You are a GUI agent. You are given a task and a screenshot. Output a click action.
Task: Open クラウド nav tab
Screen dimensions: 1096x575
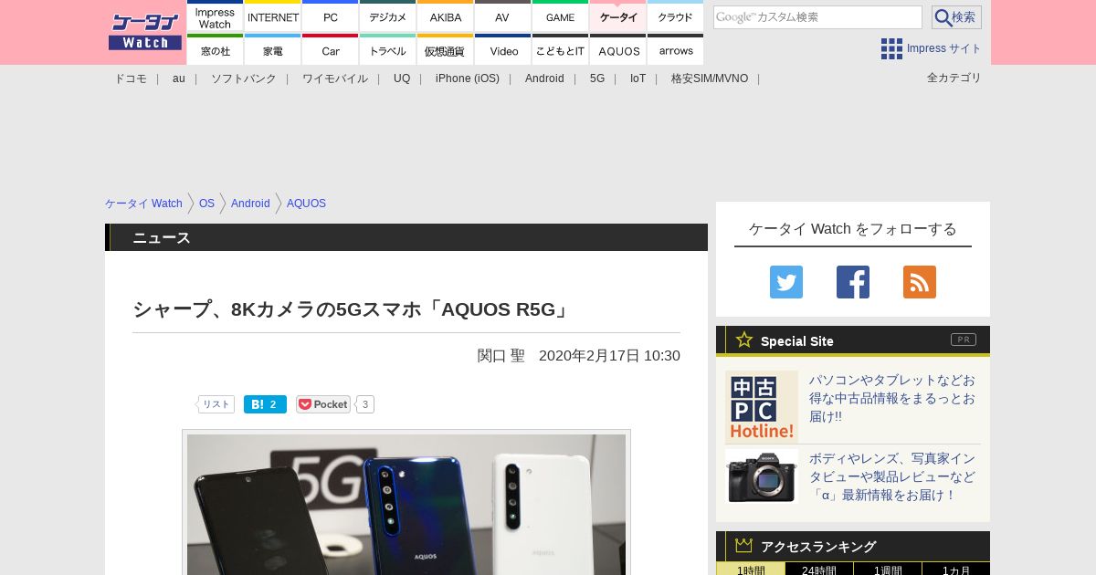pyautogui.click(x=676, y=16)
